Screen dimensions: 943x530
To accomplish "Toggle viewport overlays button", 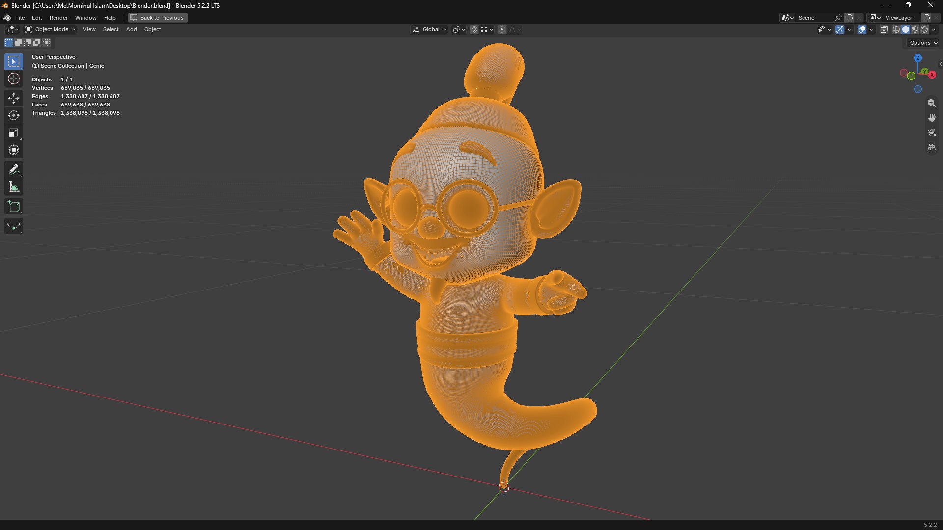I will [x=862, y=29].
